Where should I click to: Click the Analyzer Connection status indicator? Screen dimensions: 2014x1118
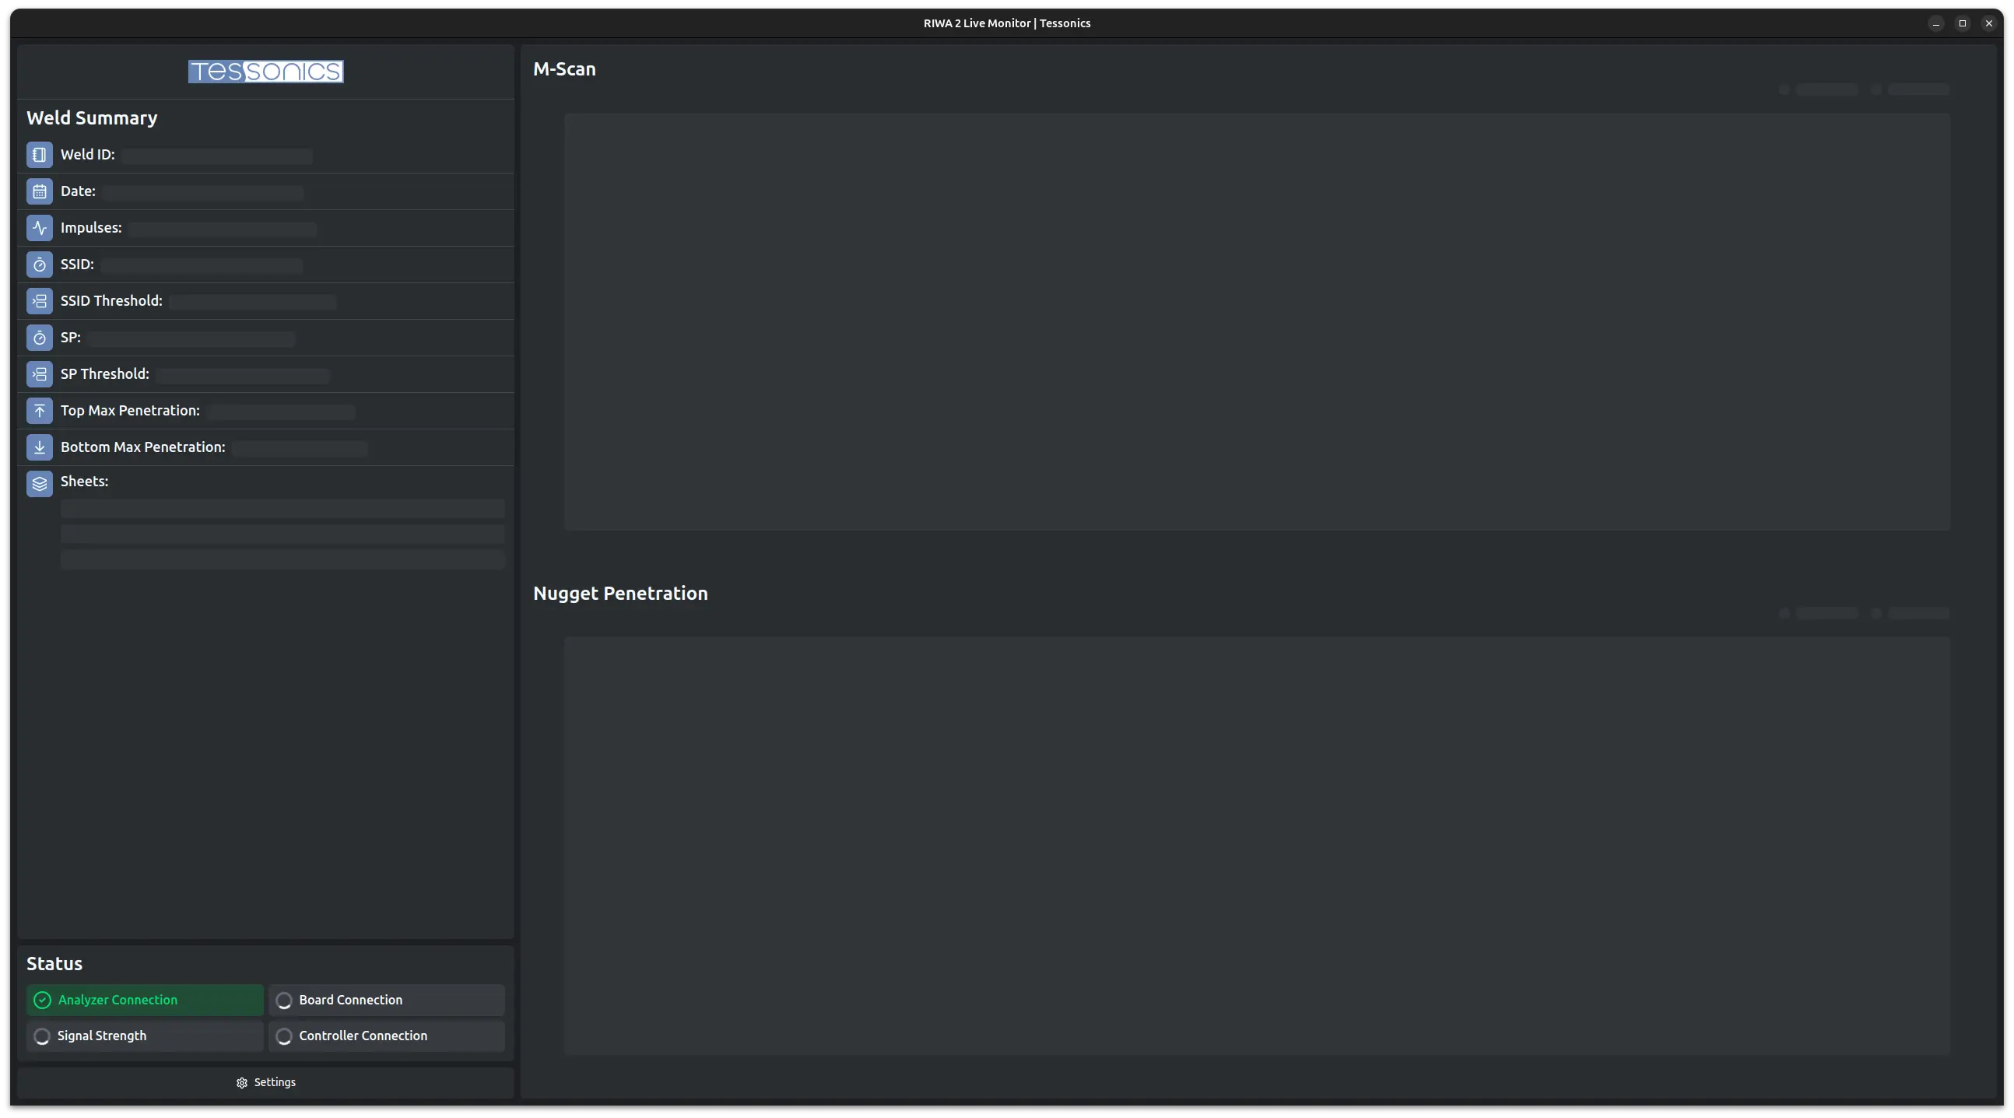click(145, 1000)
